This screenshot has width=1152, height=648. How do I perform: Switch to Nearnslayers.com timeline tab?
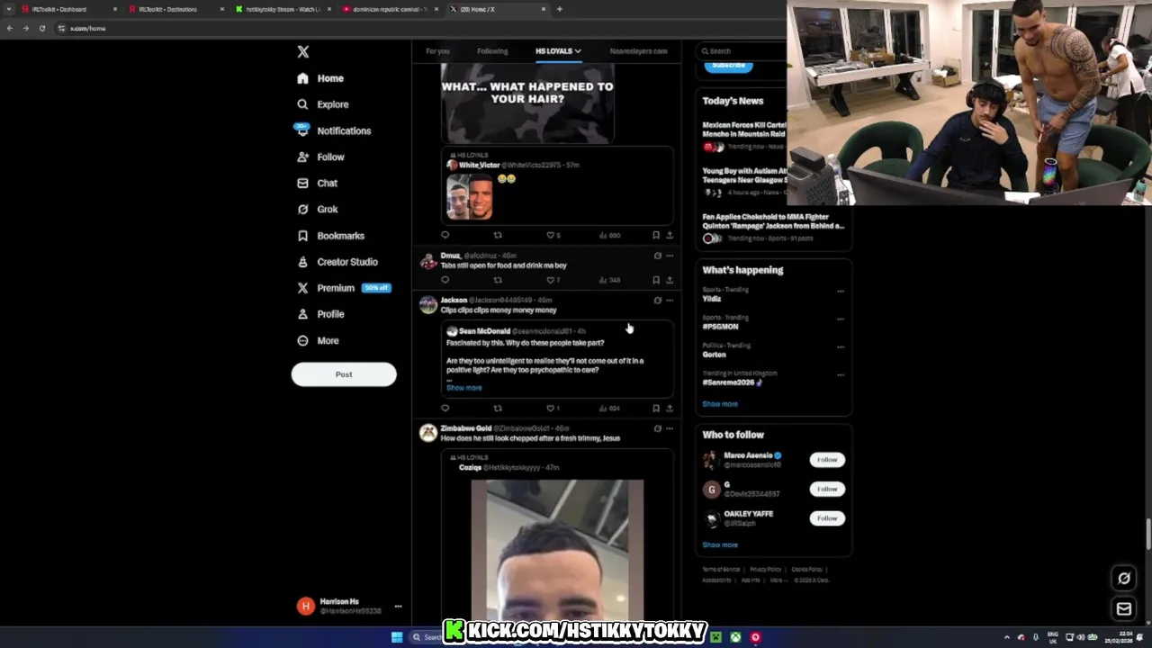(638, 51)
